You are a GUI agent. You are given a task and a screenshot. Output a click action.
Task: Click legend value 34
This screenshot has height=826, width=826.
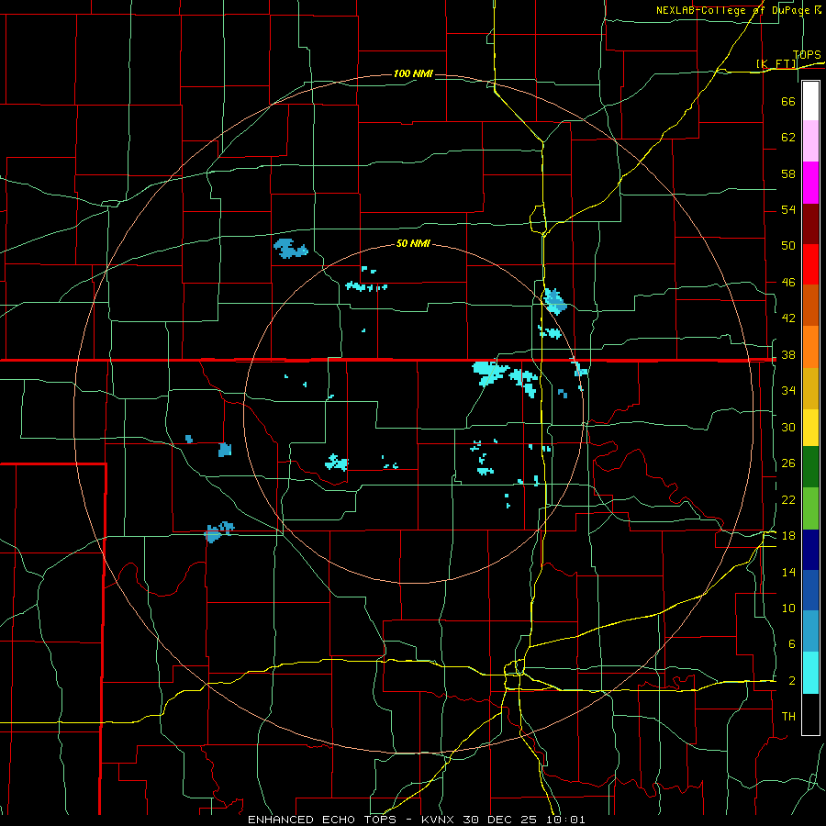[788, 391]
